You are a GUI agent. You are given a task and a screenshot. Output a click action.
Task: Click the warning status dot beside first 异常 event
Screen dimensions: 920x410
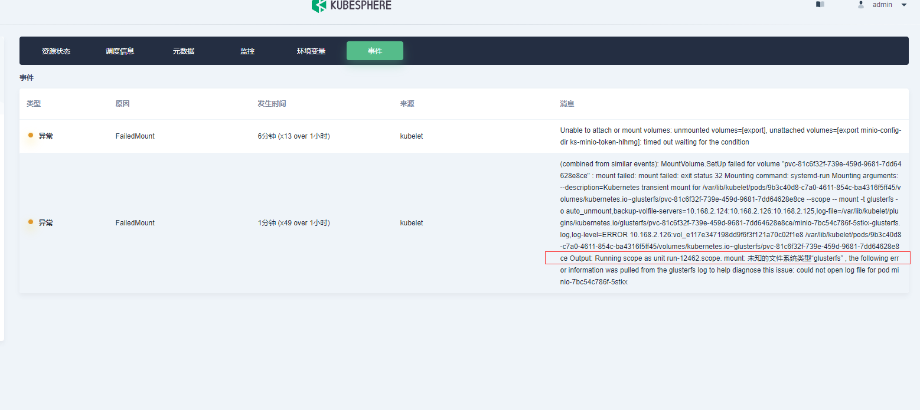(30, 135)
